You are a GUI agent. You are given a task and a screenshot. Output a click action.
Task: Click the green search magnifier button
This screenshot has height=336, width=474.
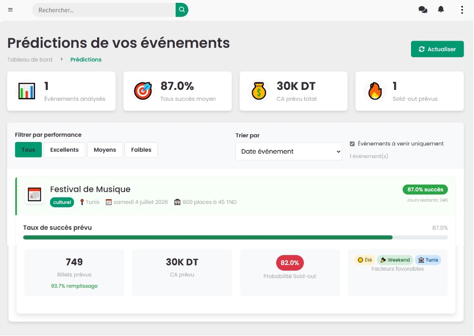(x=182, y=9)
